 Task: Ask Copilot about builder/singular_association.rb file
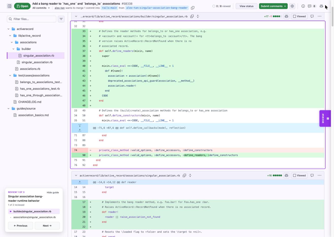pos(287,16)
